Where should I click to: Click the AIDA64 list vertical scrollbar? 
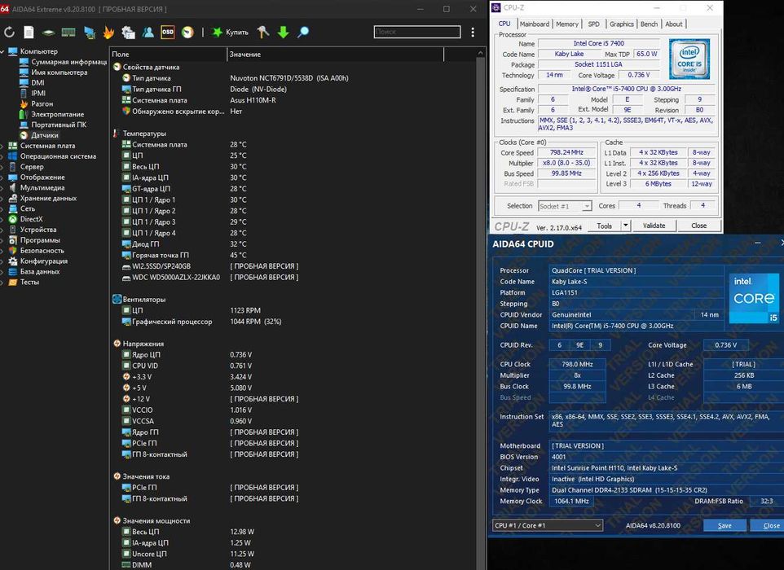pyautogui.click(x=481, y=309)
